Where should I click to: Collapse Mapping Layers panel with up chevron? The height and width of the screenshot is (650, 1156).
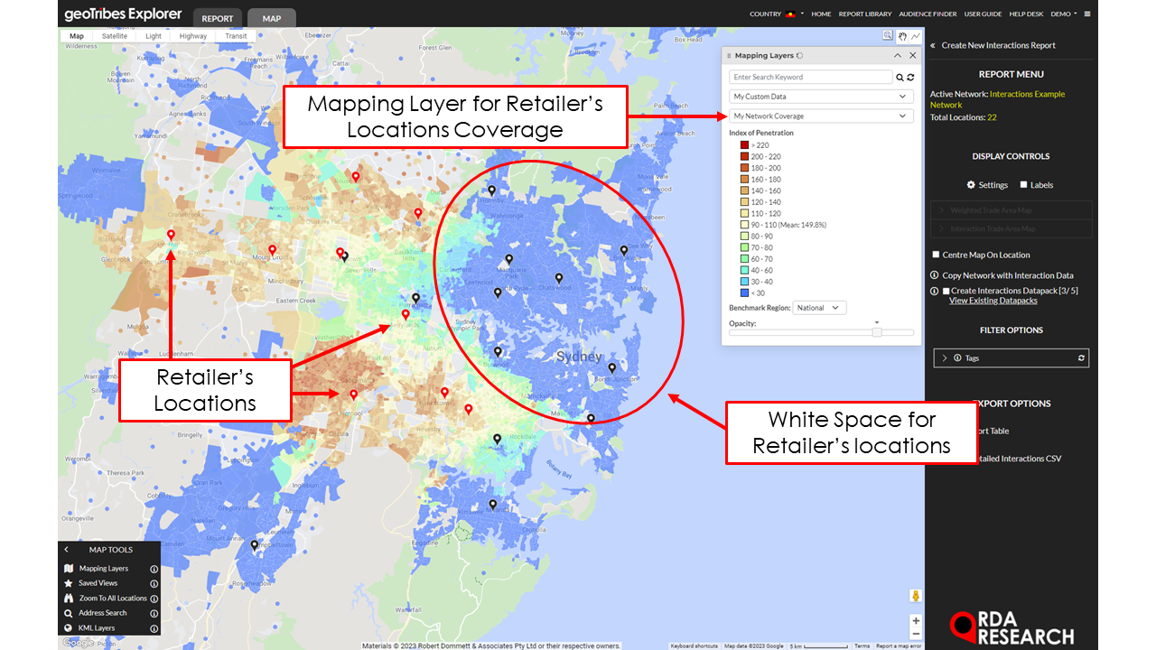898,56
